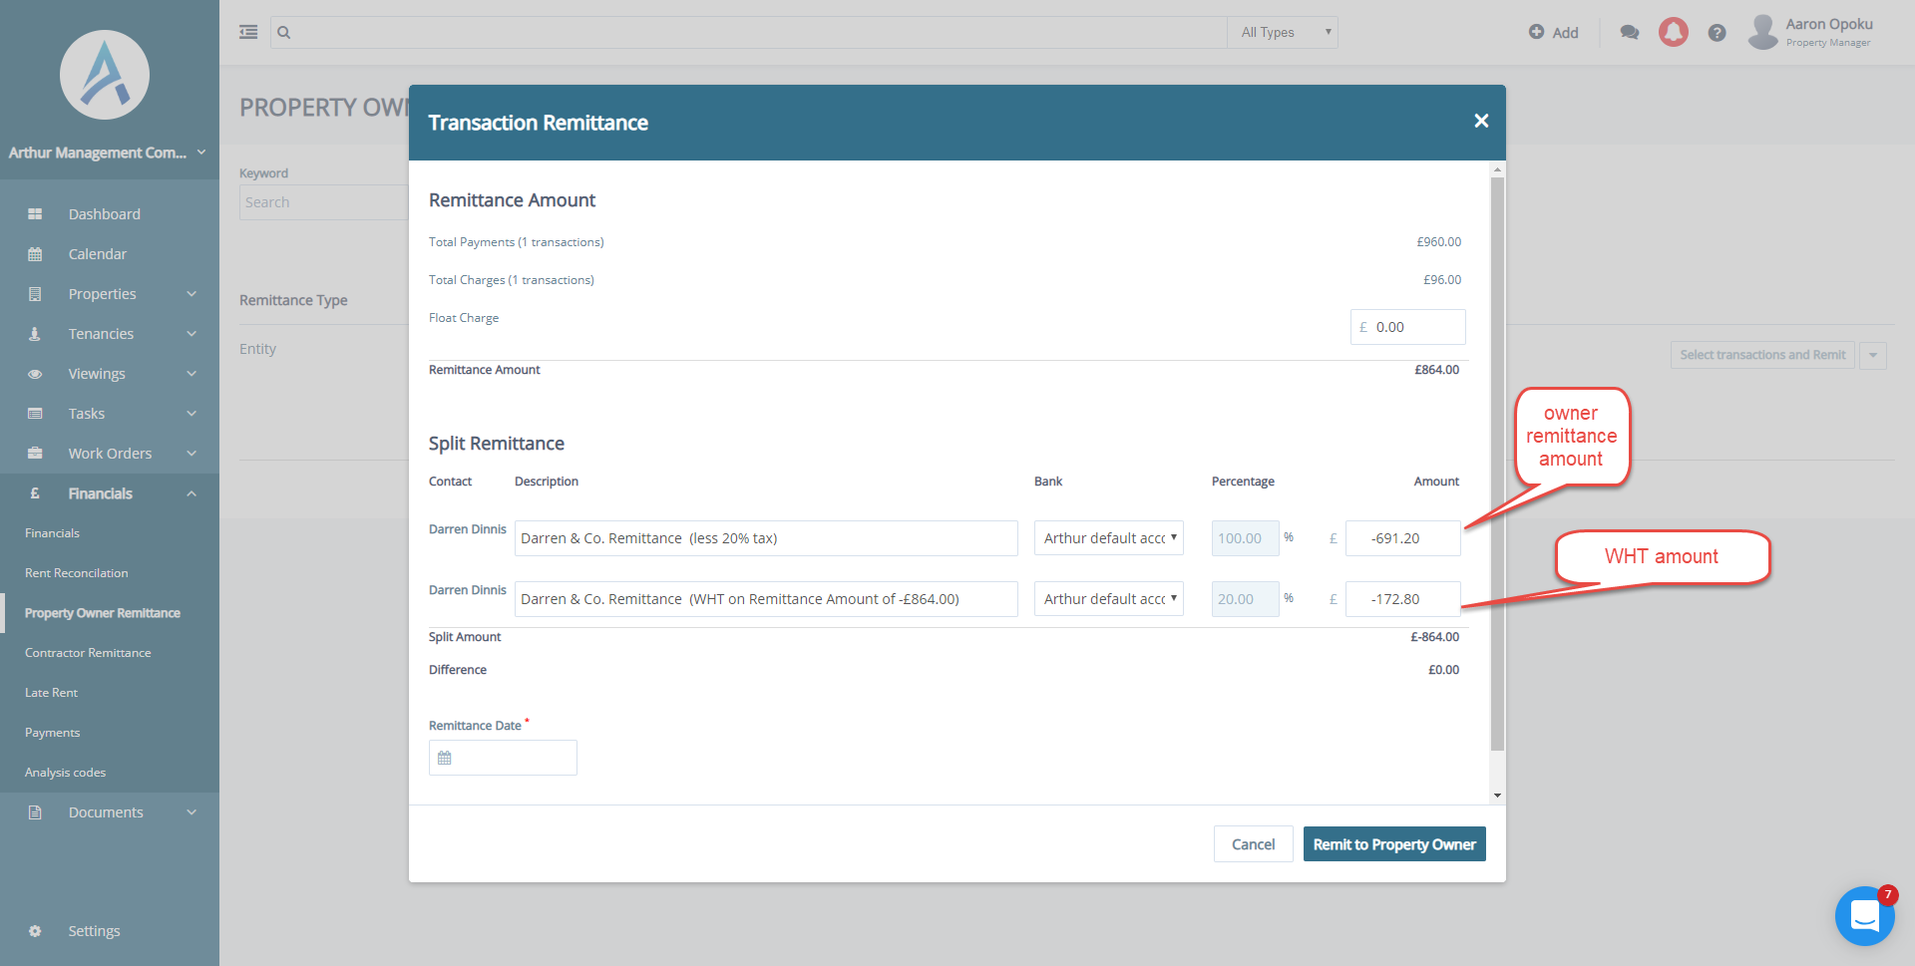The width and height of the screenshot is (1915, 966).
Task: Click the Remittance Date calendar icon
Action: [x=445, y=758]
